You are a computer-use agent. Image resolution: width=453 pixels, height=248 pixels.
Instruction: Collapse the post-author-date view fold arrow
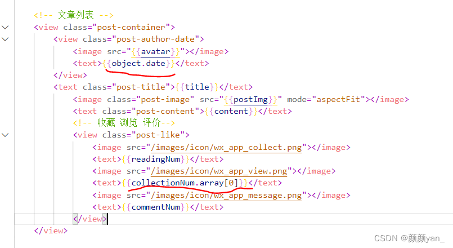(x=5, y=39)
